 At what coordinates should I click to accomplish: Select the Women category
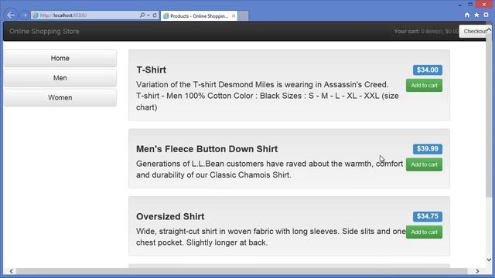pyautogui.click(x=60, y=98)
